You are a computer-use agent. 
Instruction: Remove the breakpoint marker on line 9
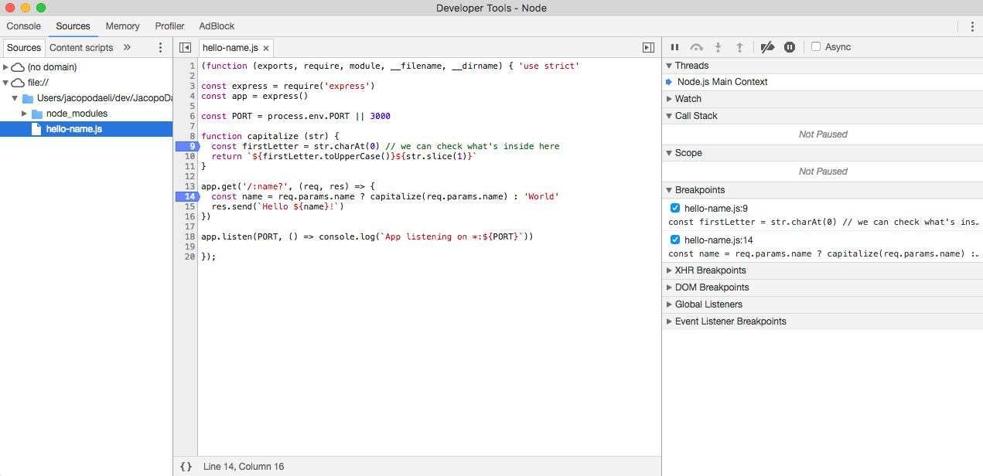point(186,146)
